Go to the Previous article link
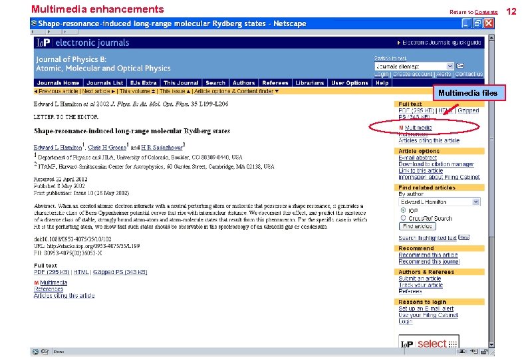The height and width of the screenshot is (359, 528). [x=58, y=91]
